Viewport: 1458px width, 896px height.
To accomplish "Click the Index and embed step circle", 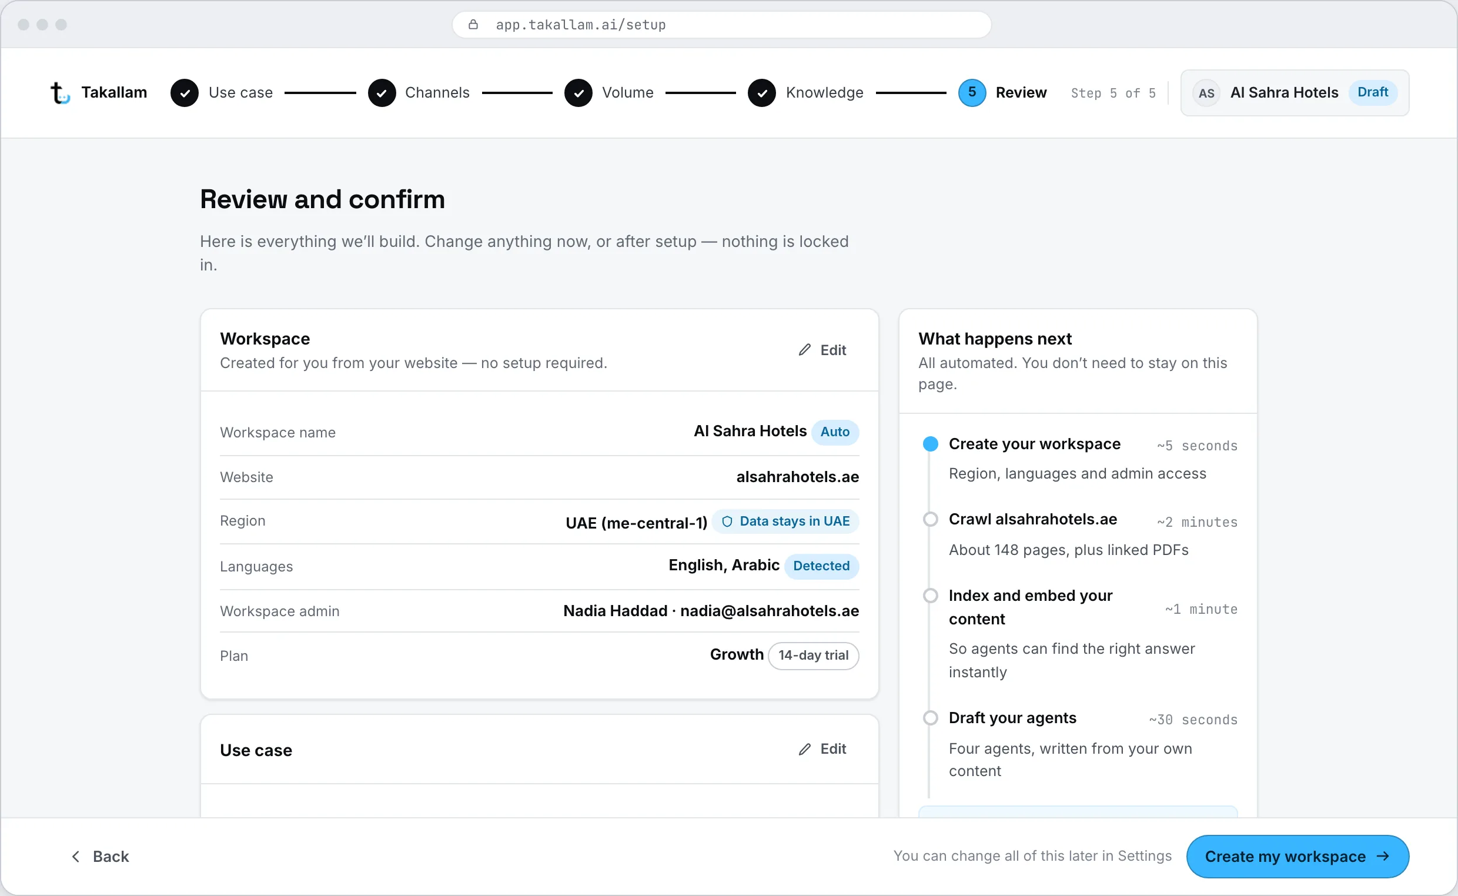I will point(931,596).
